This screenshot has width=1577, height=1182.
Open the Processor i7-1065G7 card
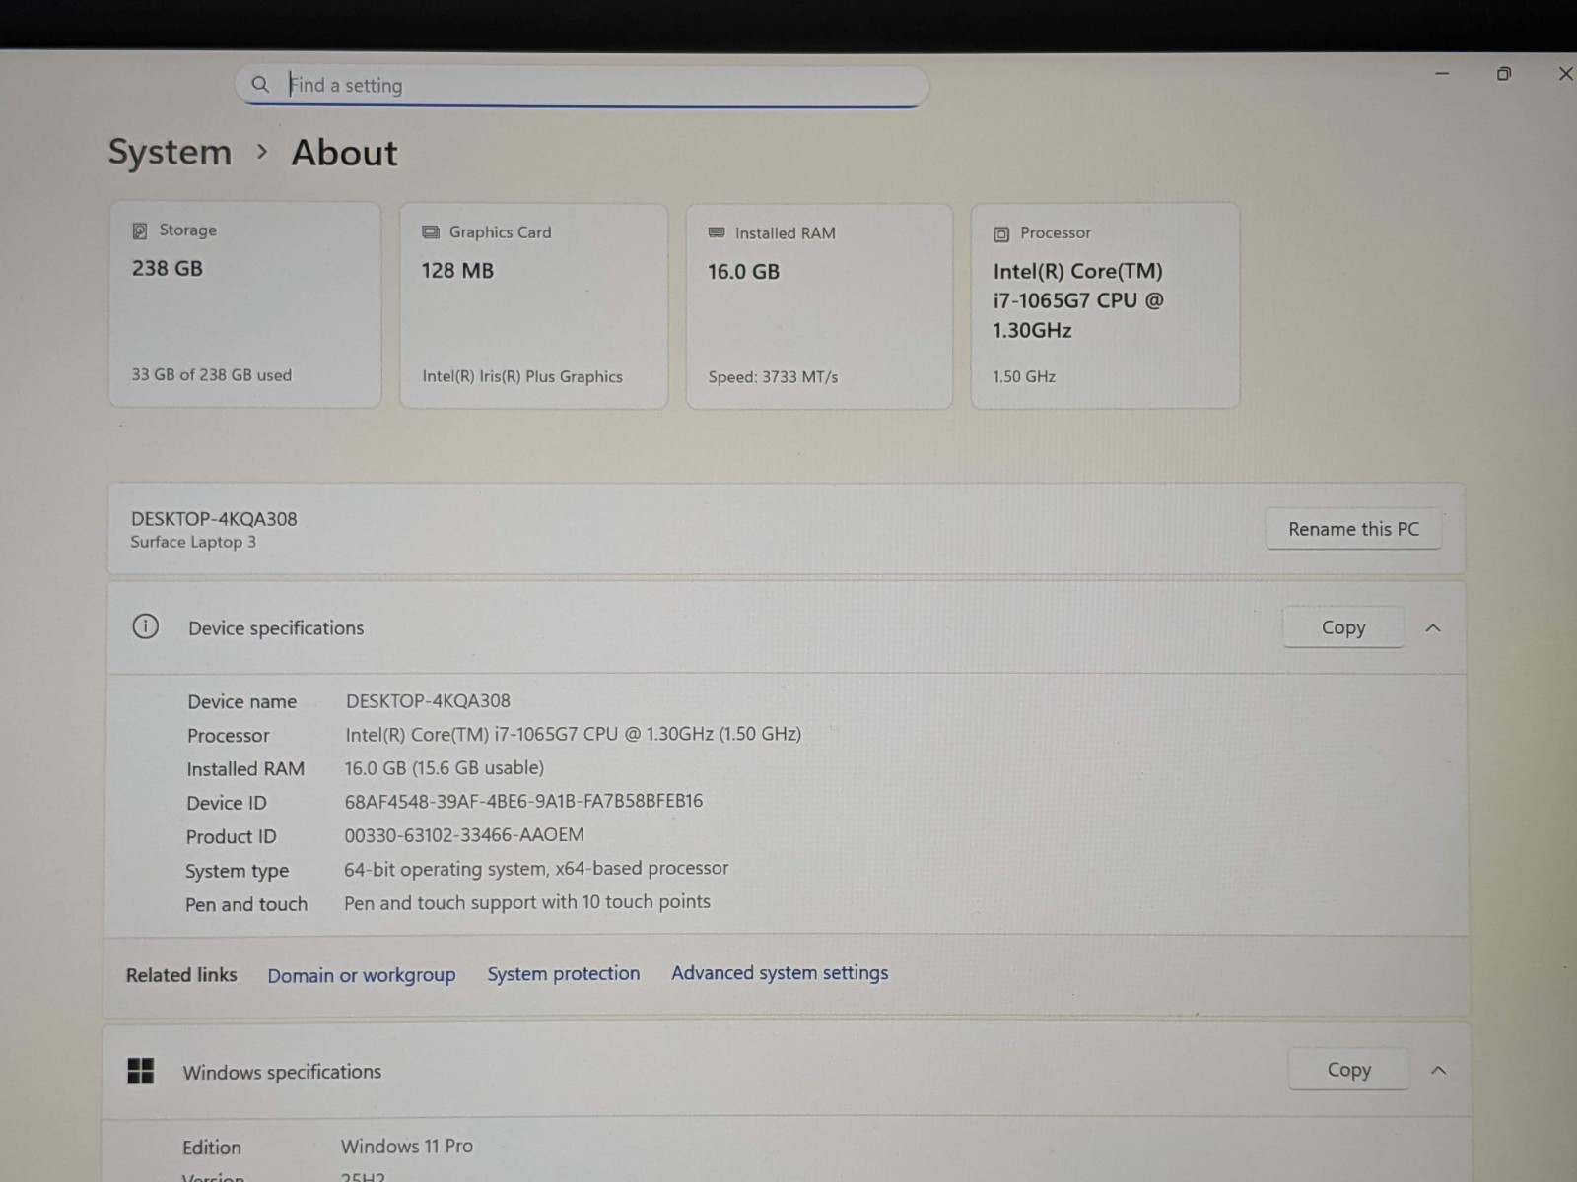(1105, 305)
